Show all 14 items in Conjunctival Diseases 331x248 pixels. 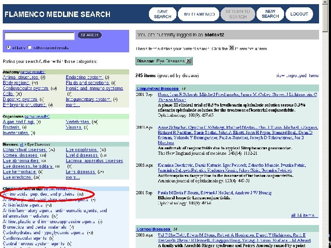tap(304, 215)
